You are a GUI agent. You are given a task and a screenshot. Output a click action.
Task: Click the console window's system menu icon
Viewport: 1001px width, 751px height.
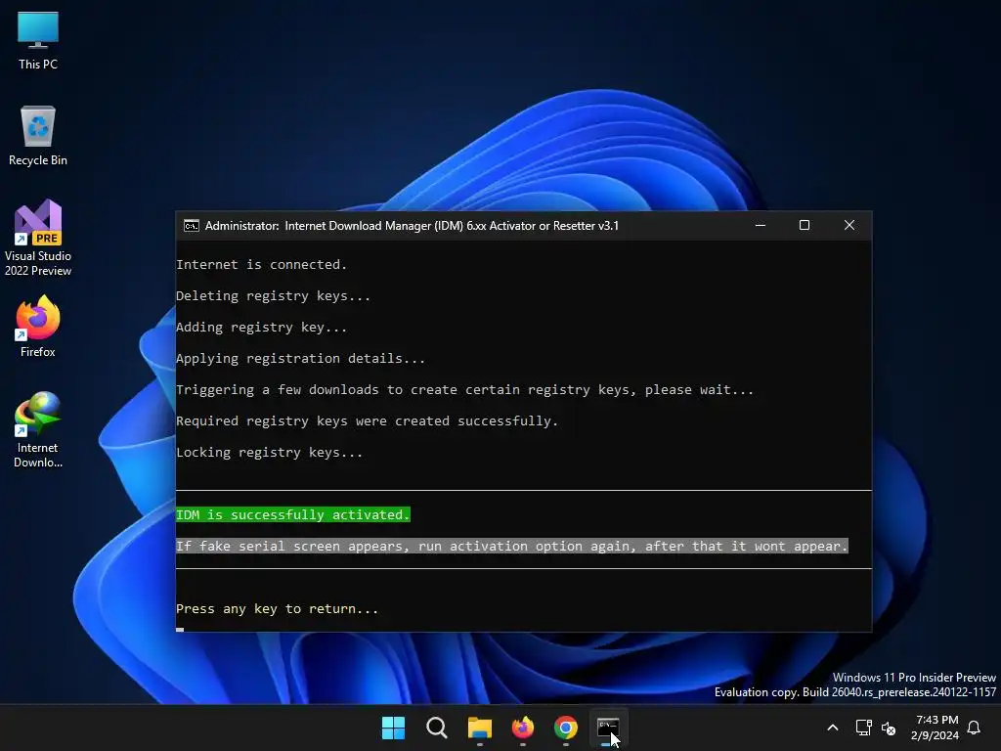point(191,226)
